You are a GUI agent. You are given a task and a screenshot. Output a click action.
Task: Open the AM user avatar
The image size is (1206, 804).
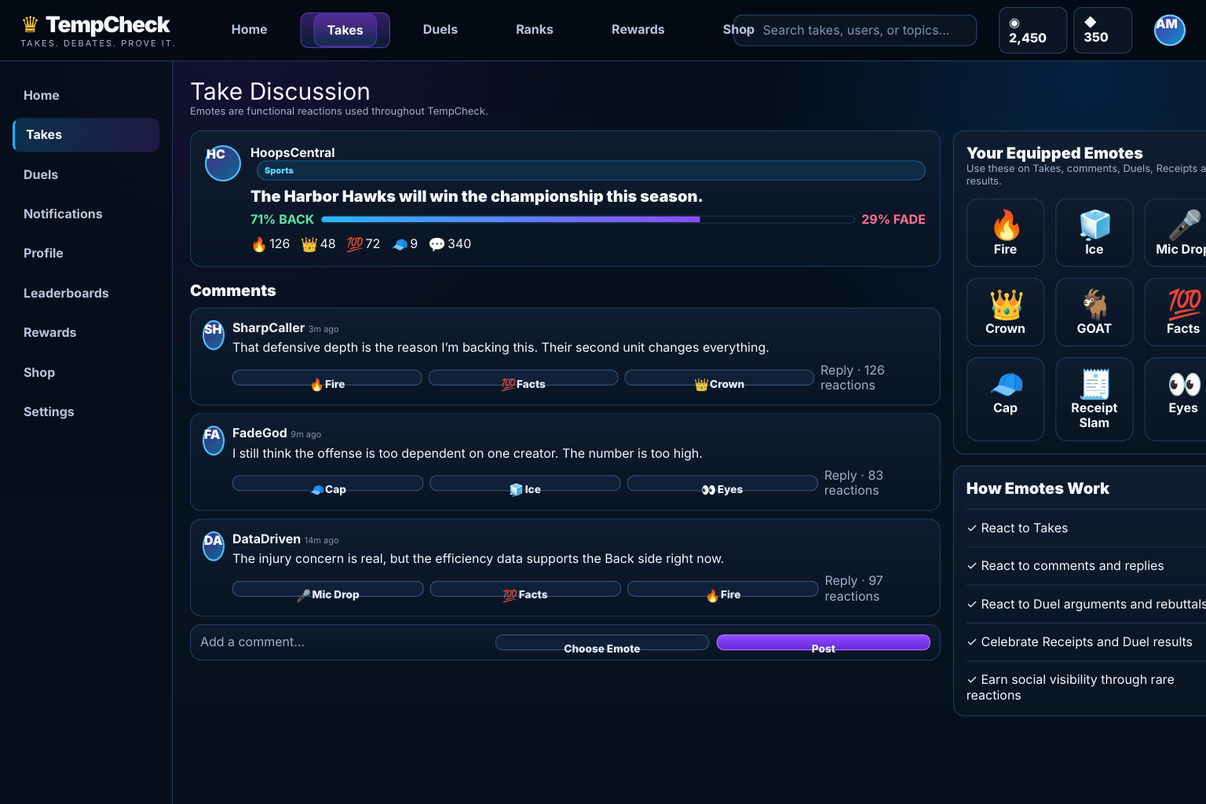coord(1169,30)
